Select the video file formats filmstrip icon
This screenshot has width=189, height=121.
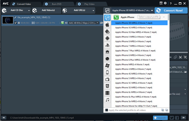(x=107, y=93)
